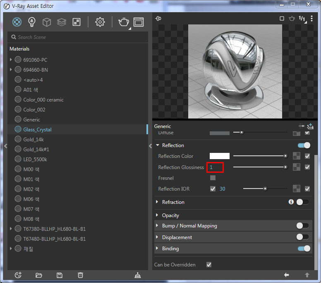
Task: Click the preview swatch live update icon
Action: 158,19
